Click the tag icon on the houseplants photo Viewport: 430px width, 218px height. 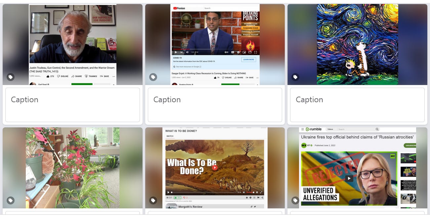(x=11, y=200)
